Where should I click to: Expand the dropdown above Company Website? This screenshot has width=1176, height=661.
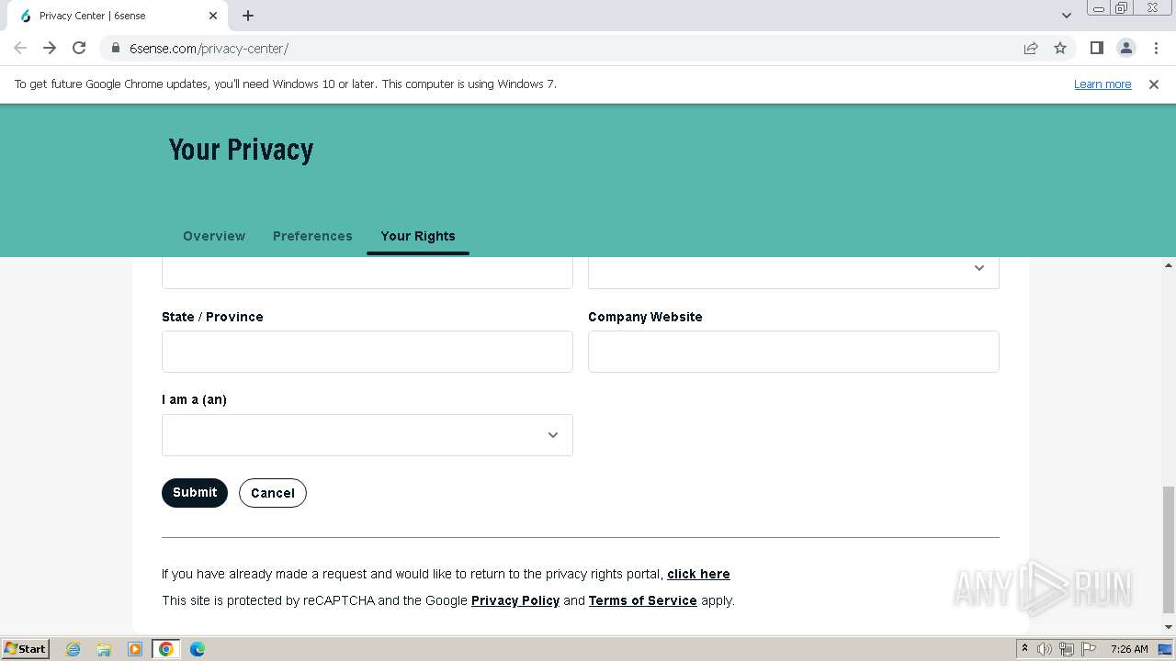[794, 272]
